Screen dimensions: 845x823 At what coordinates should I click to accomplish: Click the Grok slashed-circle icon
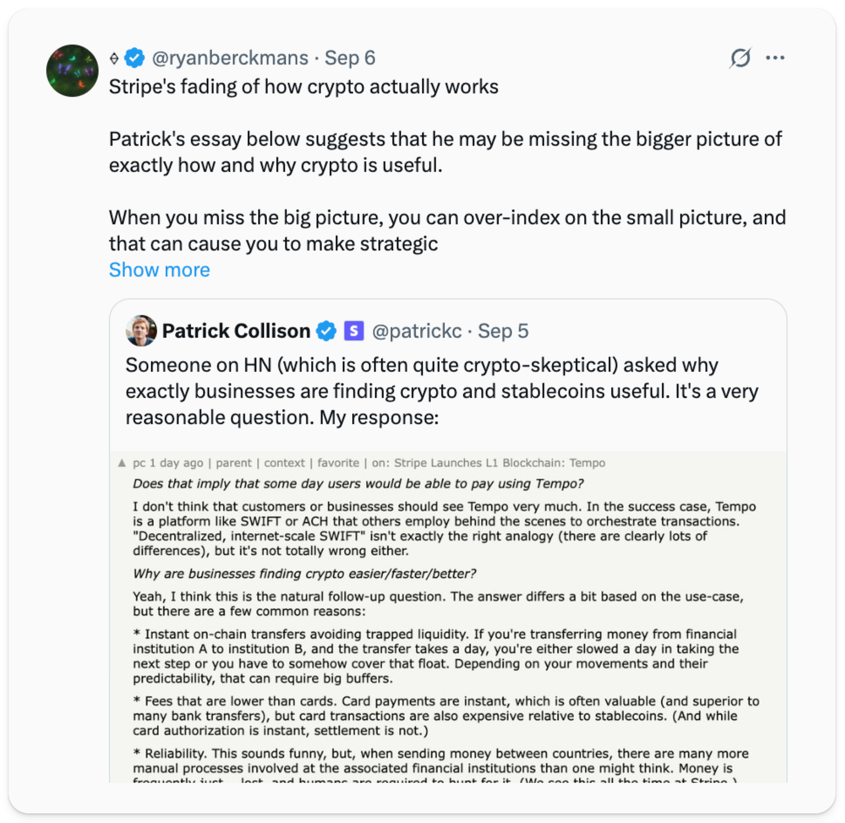pyautogui.click(x=740, y=58)
